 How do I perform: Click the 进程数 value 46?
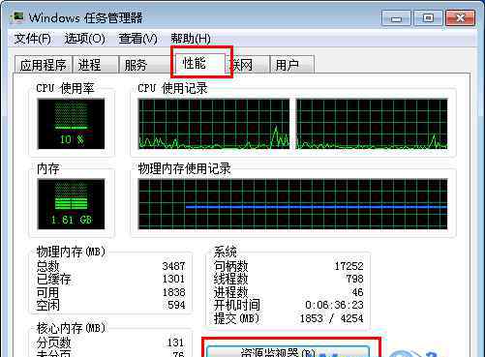[357, 292]
